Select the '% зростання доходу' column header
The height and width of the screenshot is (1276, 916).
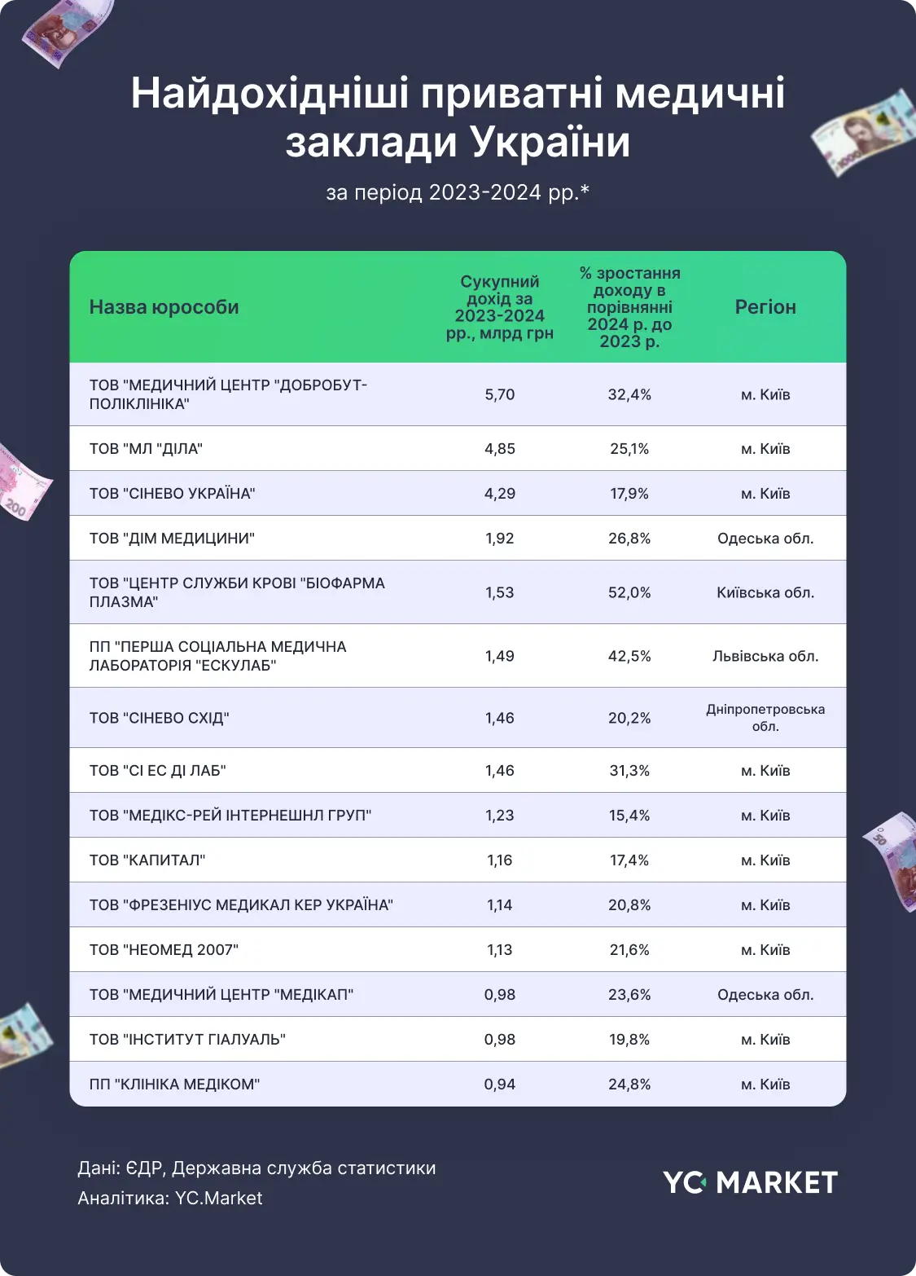pos(629,307)
